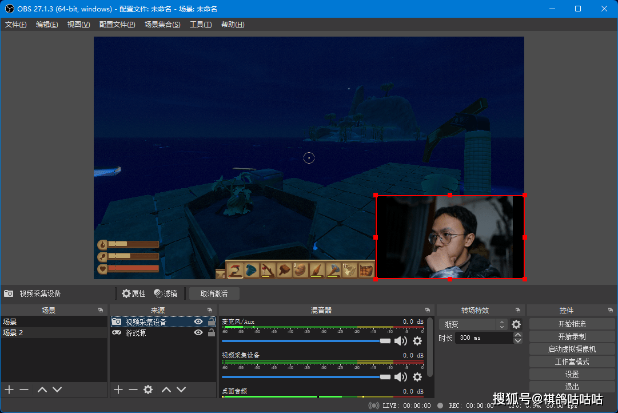Open the 文件(F) menu
This screenshot has height=413, width=618.
coord(15,25)
